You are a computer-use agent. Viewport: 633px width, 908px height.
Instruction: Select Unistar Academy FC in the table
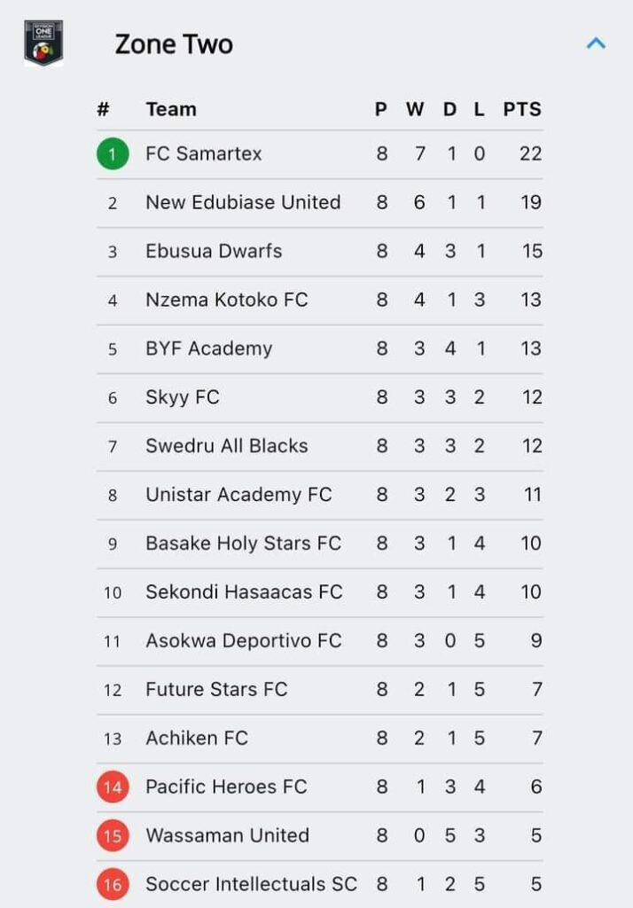click(x=238, y=495)
